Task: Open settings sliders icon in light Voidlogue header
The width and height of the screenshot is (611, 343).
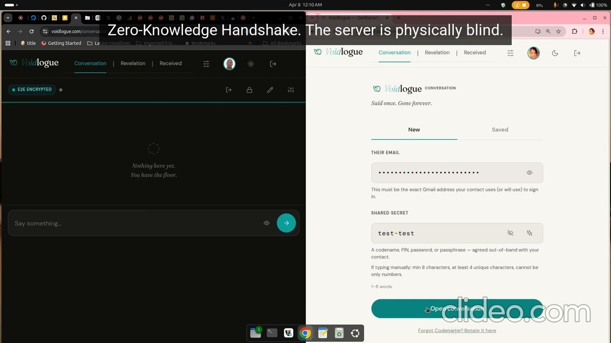Action: (x=510, y=53)
